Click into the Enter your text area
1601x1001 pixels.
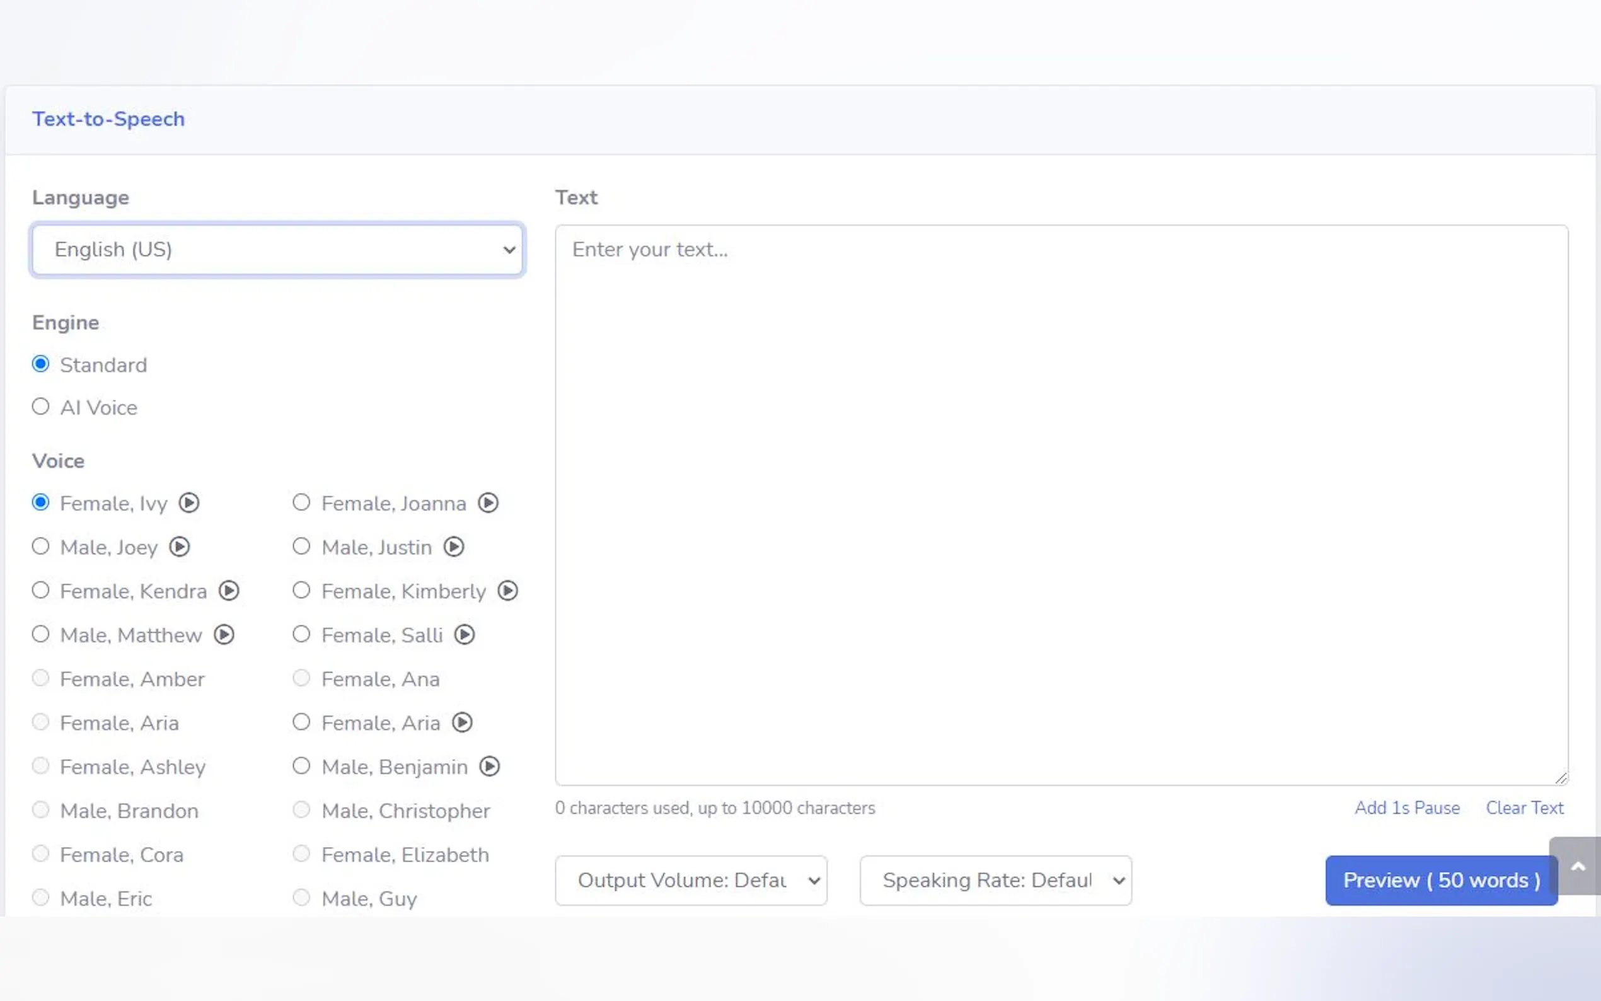click(1061, 504)
